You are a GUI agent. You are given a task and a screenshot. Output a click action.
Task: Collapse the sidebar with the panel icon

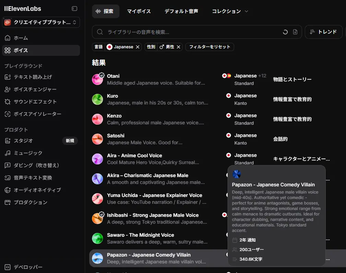point(74,9)
